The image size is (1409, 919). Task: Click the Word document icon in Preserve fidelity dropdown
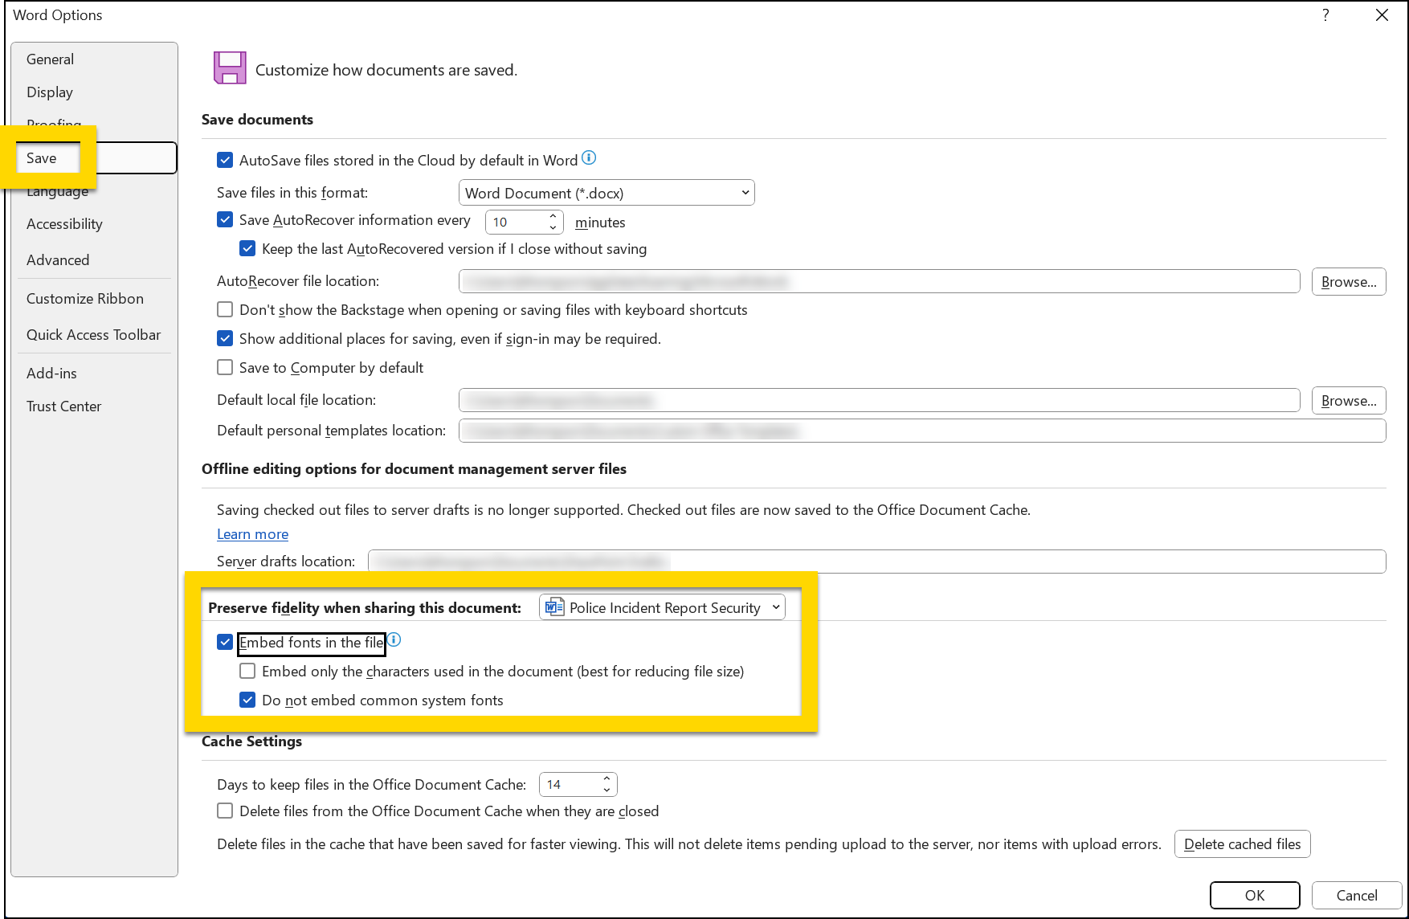click(553, 607)
